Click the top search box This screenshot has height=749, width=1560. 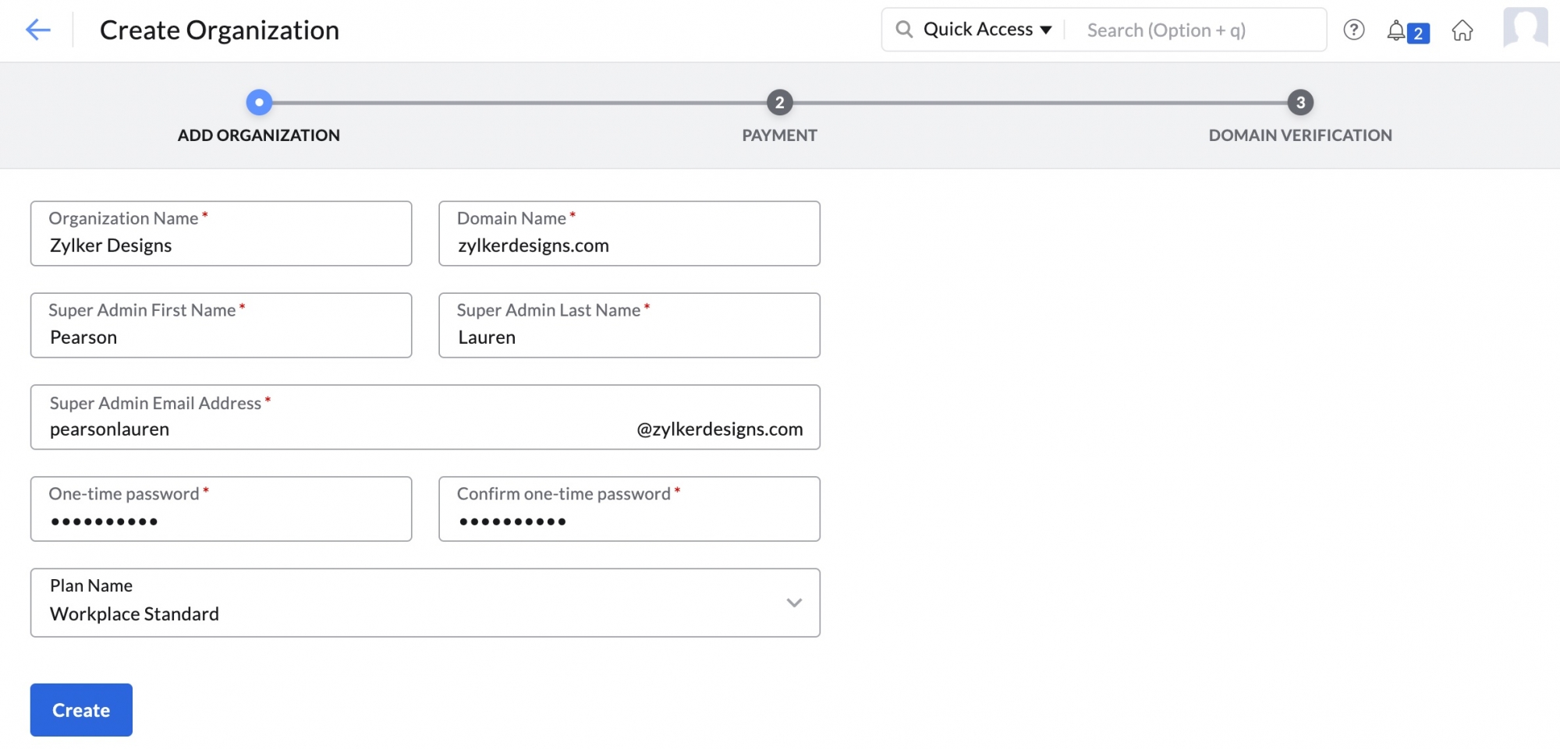click(1193, 30)
